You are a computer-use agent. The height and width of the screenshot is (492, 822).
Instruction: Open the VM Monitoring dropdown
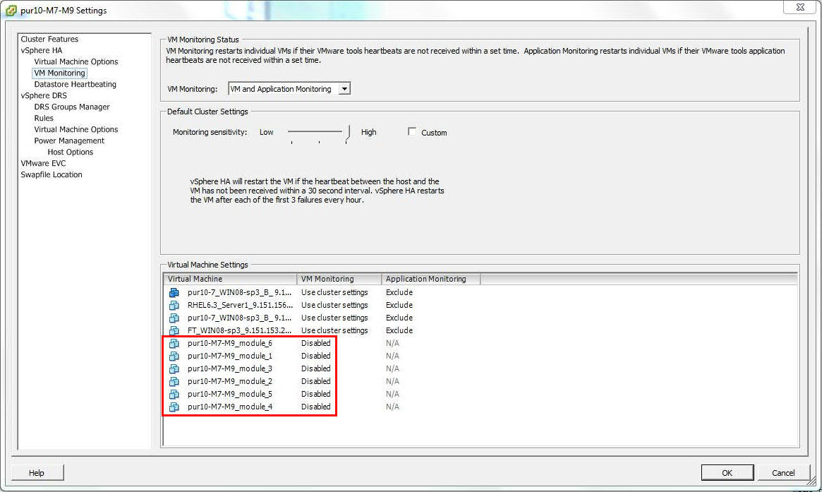[344, 88]
